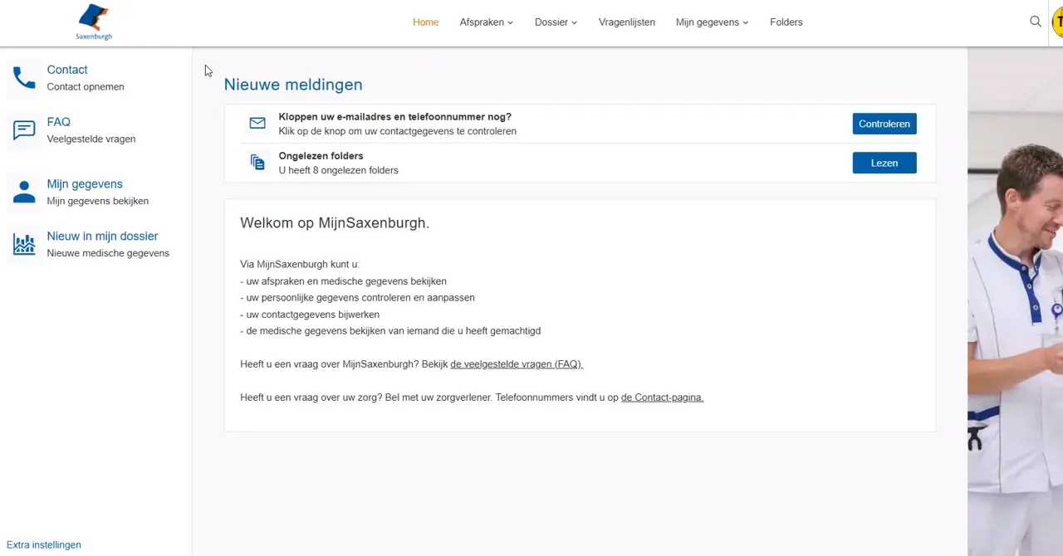
Task: Open the Mijn gegevens sidebar link
Action: (85, 184)
